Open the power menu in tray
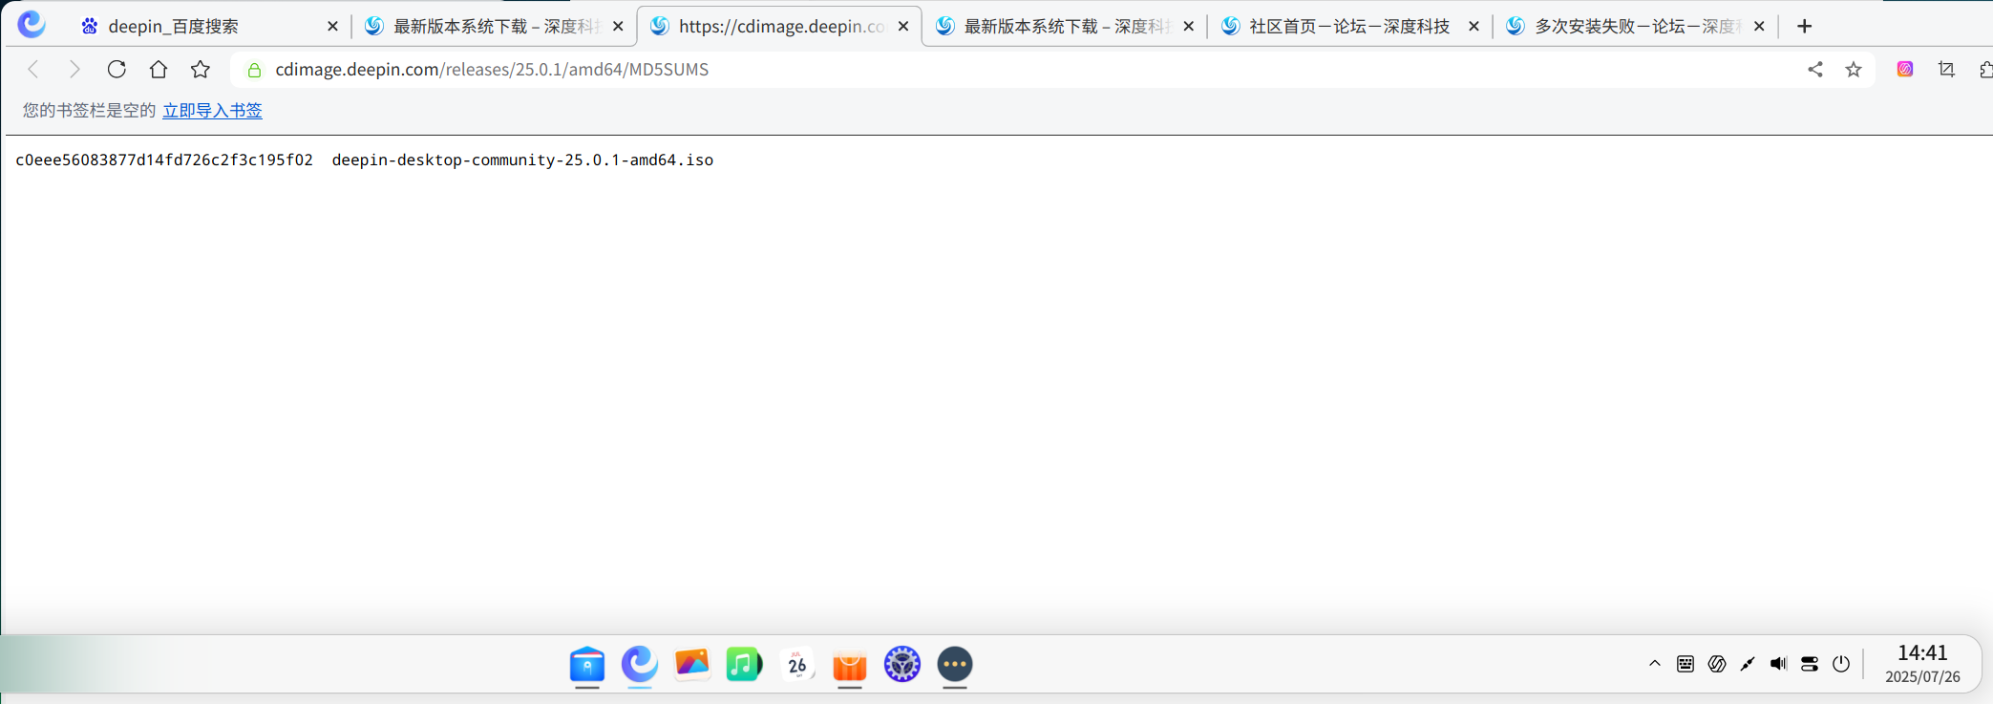Image resolution: width=1993 pixels, height=704 pixels. [x=1841, y=664]
